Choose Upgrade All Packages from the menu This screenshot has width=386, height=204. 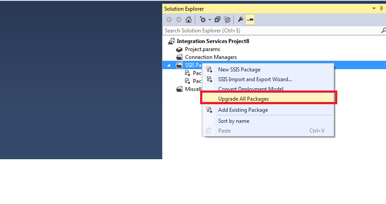click(x=243, y=99)
